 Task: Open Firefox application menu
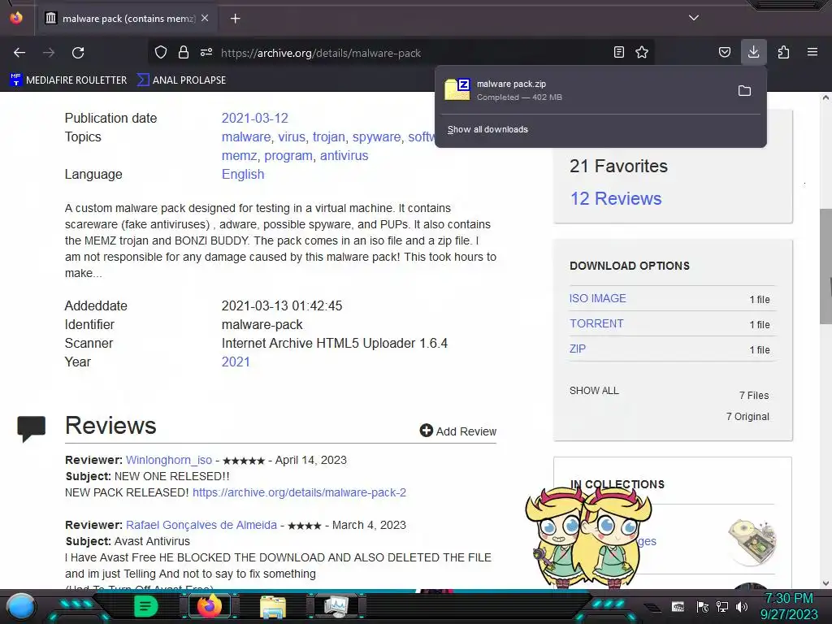point(812,52)
